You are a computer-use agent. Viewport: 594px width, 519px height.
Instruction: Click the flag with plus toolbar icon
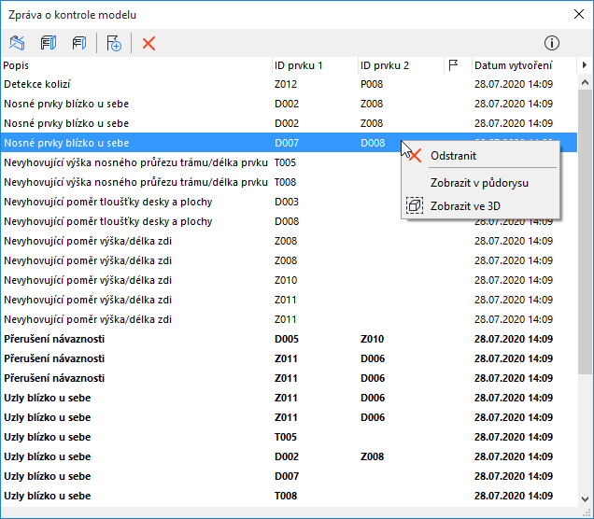(114, 43)
